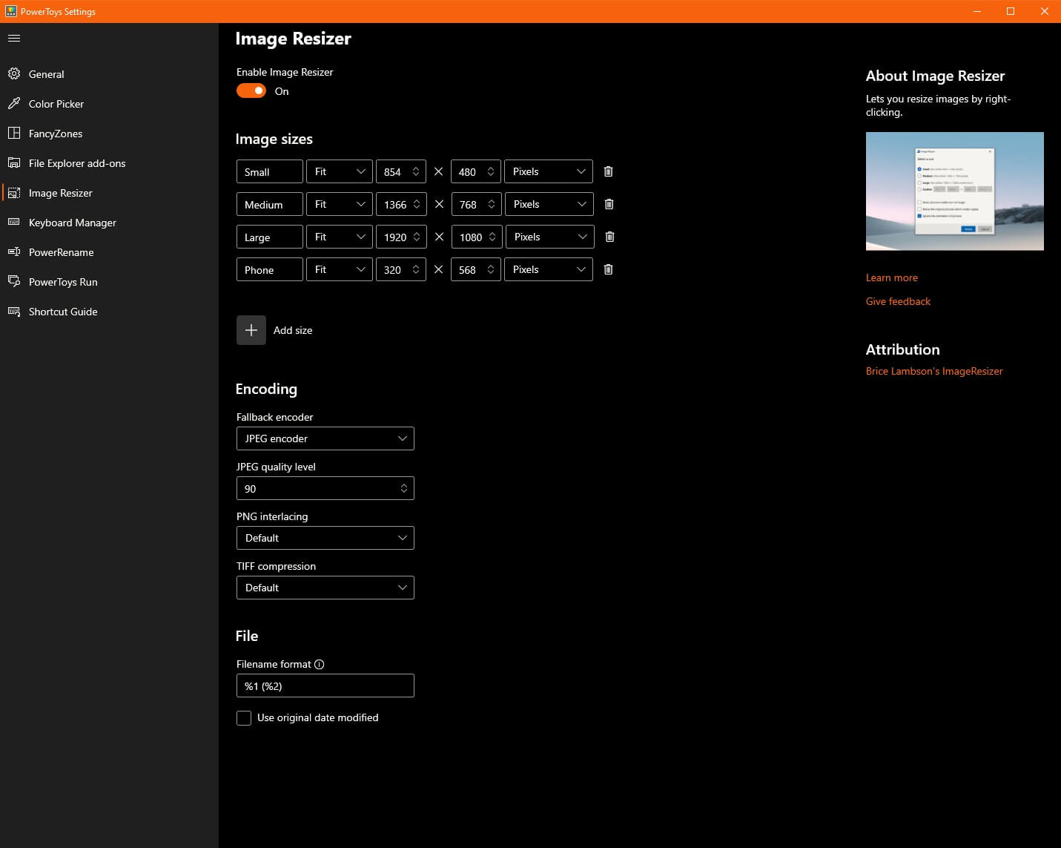Click Brice Lambson's ImageResizer attribution link
The image size is (1061, 848).
933,371
